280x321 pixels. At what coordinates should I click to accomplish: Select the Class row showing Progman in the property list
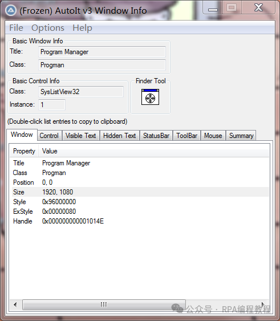[140, 173]
